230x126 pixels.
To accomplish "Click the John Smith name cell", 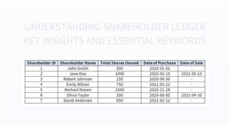I will [x=78, y=68].
